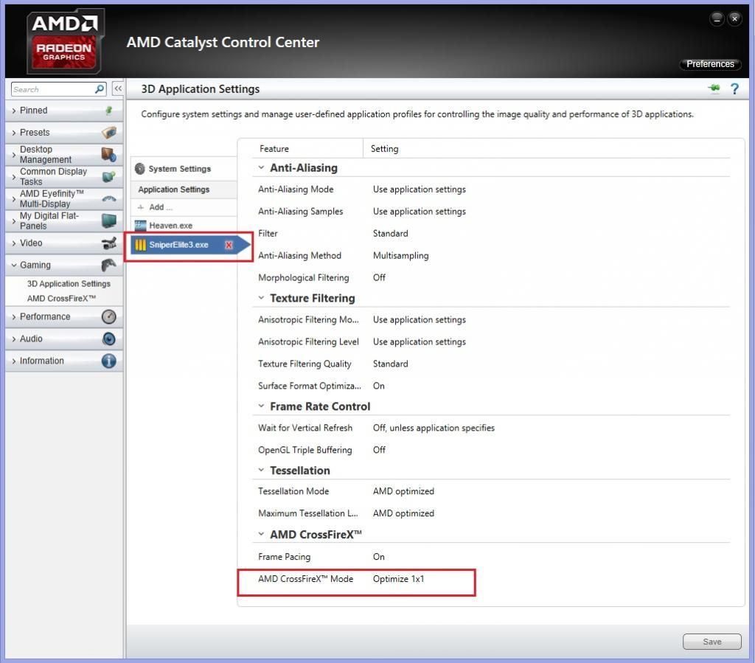Change Wait for Vertical Refresh value

click(x=434, y=428)
